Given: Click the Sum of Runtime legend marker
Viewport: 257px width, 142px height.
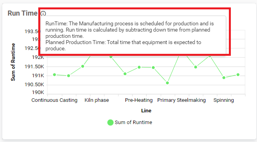Looking at the screenshot, I should [110, 122].
